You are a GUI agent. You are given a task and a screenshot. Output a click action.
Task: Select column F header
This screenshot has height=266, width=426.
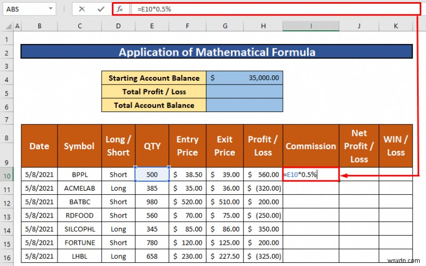click(x=187, y=26)
